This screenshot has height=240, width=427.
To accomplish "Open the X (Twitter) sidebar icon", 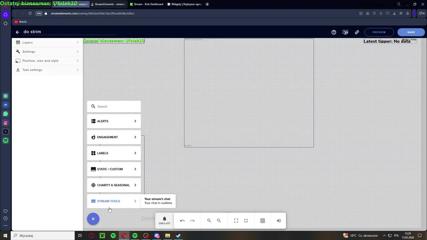I will (5, 132).
